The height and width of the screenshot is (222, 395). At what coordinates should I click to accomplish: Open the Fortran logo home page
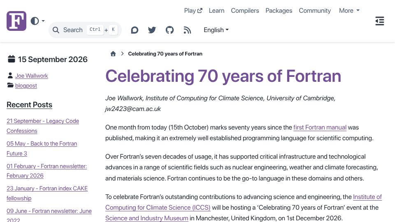click(16, 21)
